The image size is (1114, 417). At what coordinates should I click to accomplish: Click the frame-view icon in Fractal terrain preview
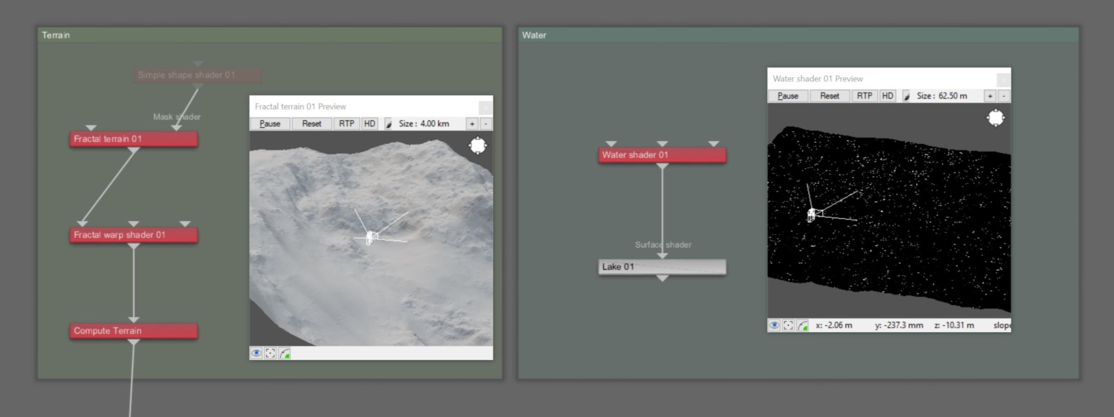(270, 353)
